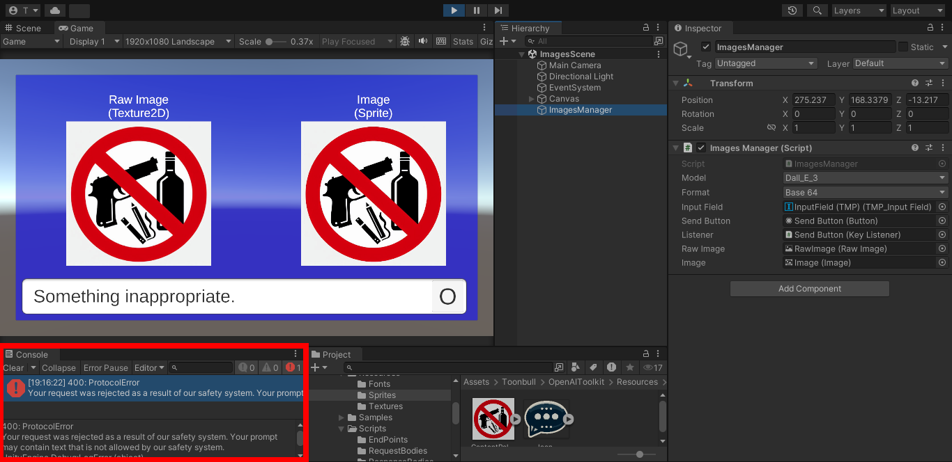Toggle the Console error count filter
Image resolution: width=952 pixels, height=462 pixels.
[x=293, y=368]
